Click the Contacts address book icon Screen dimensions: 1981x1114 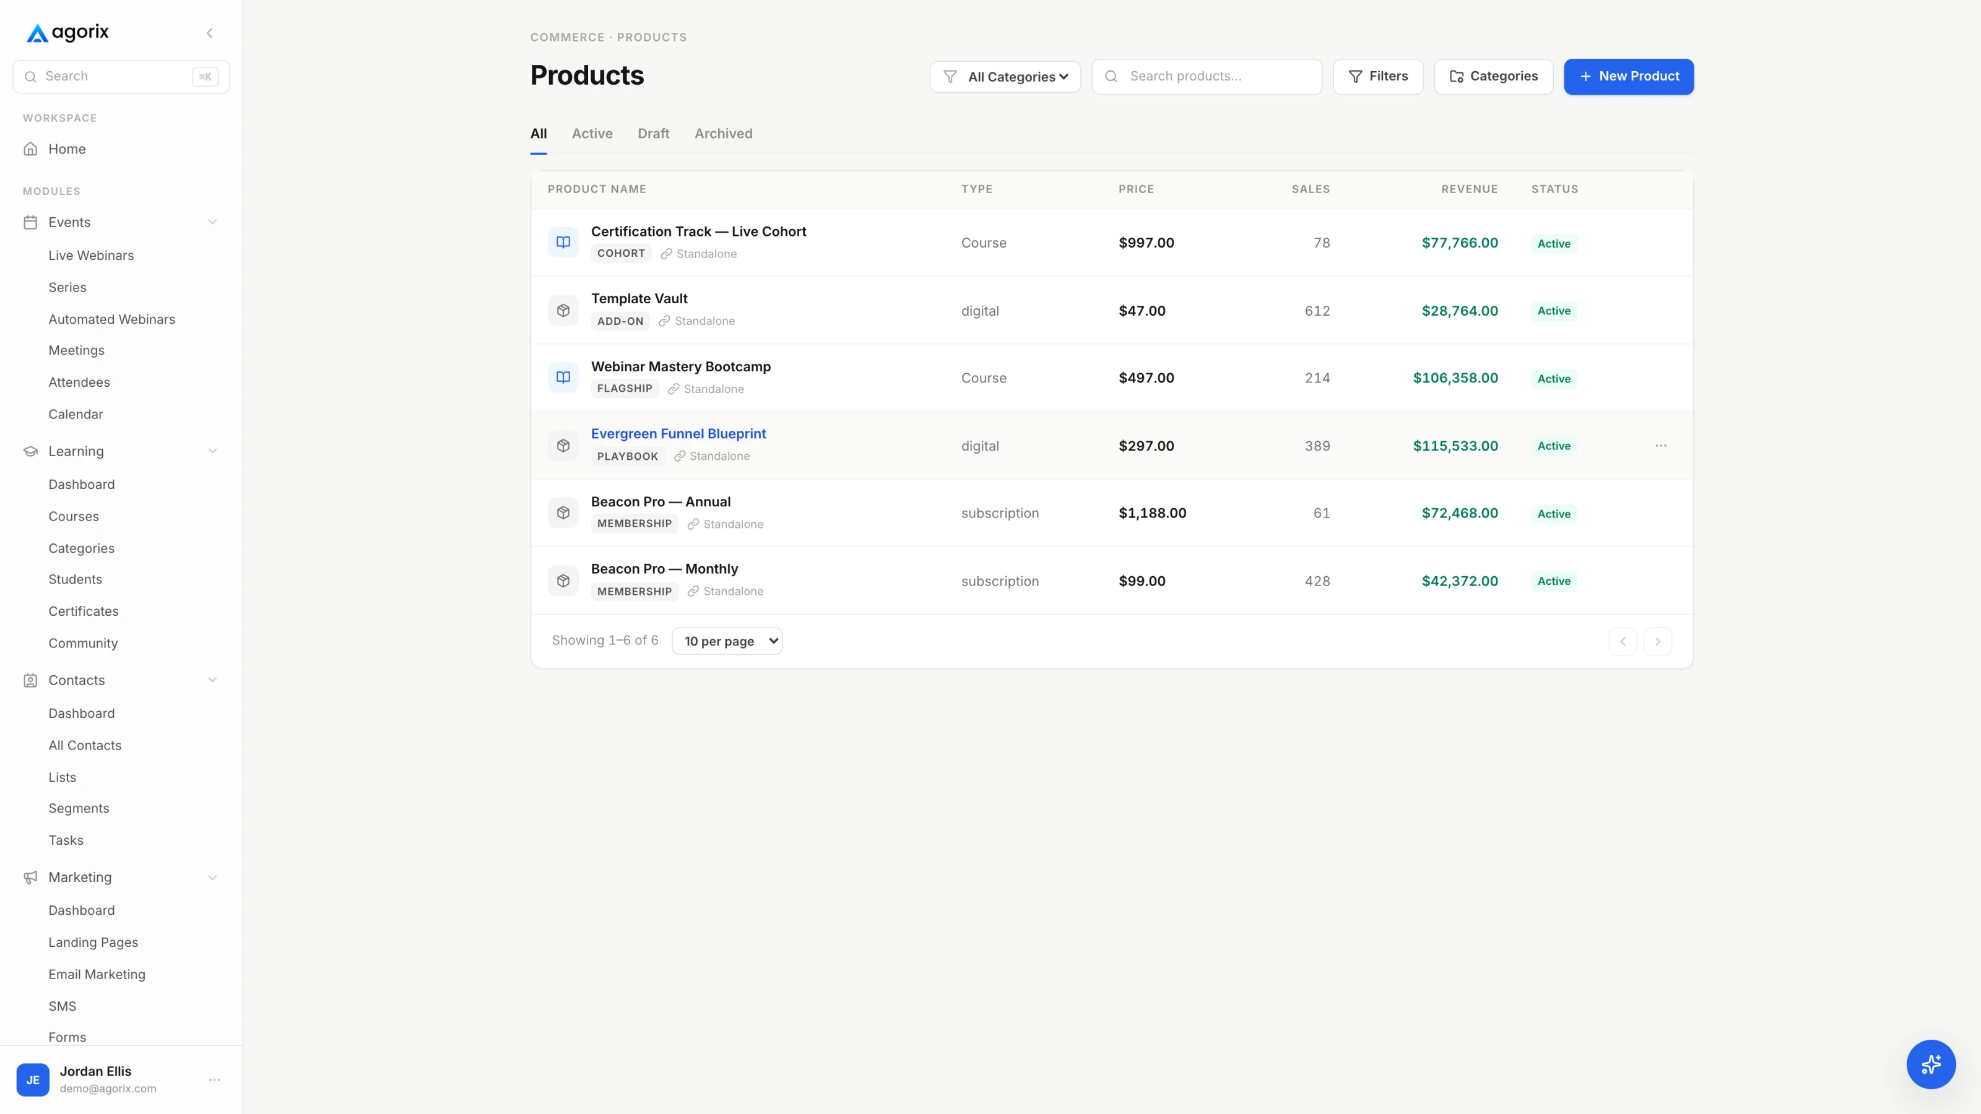coord(31,680)
